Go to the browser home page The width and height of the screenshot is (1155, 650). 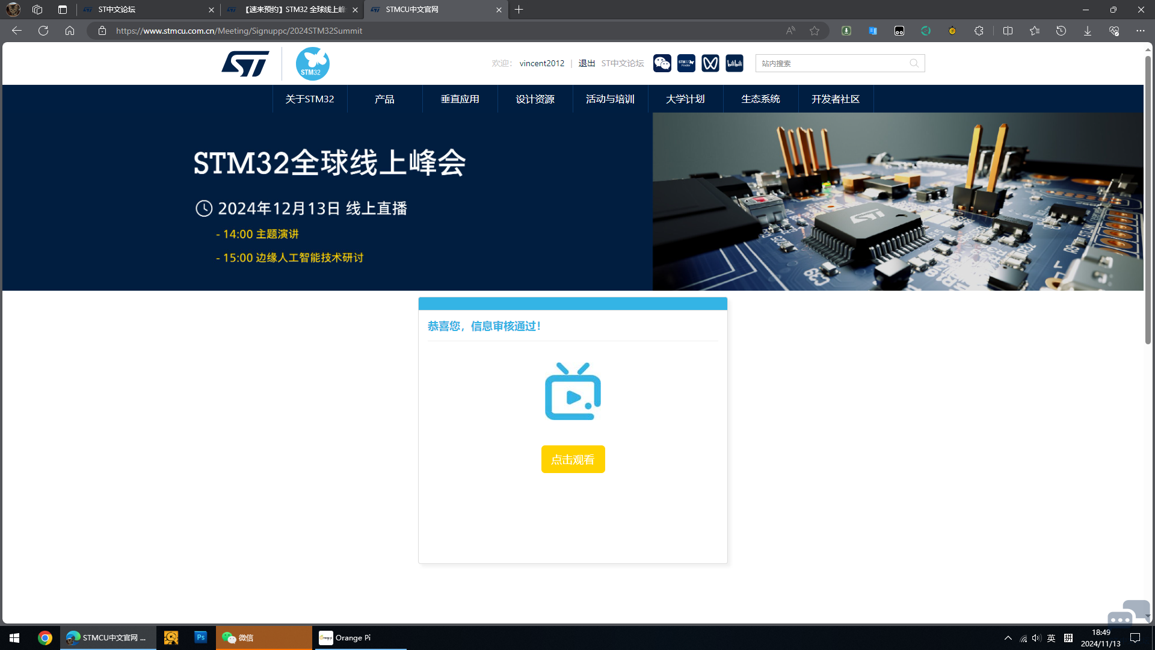pyautogui.click(x=70, y=31)
